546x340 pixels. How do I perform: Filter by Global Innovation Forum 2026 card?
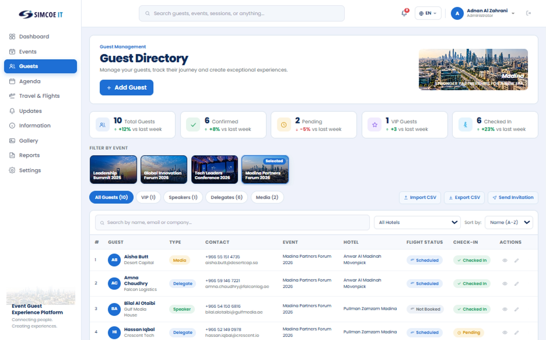point(164,170)
